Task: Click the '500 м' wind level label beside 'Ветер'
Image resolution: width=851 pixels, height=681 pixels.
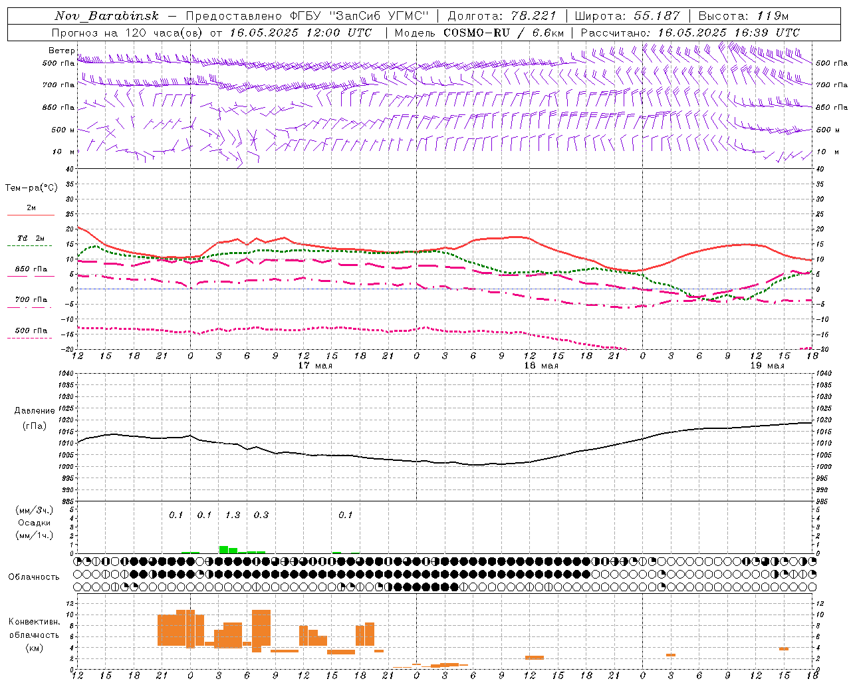Action: click(63, 130)
